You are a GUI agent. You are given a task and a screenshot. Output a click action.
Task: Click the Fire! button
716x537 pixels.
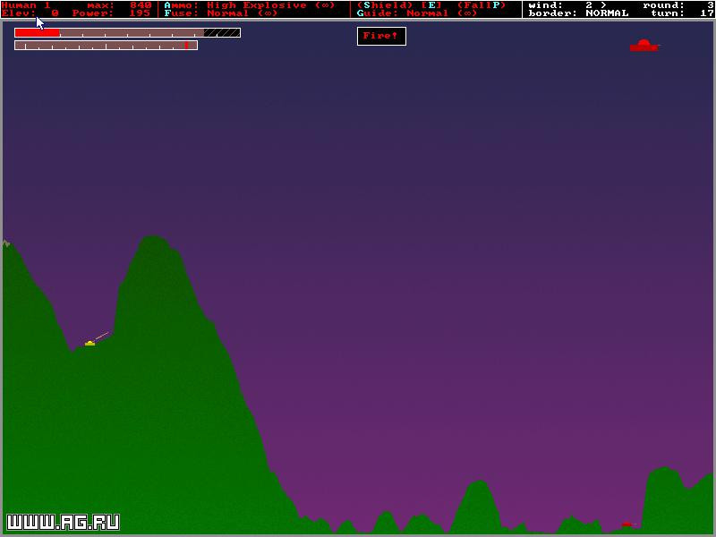pyautogui.click(x=381, y=36)
